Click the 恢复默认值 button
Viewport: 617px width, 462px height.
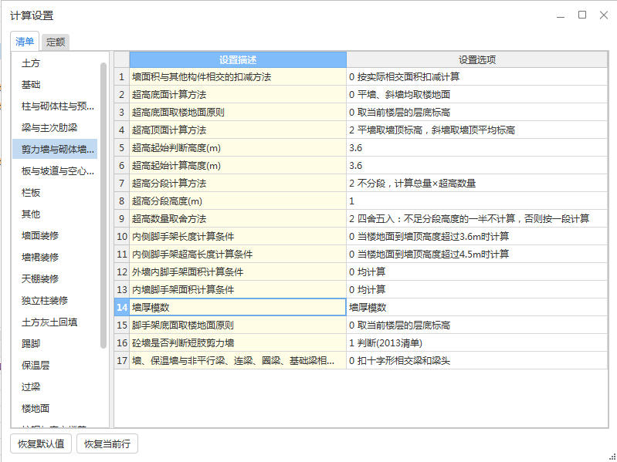click(x=41, y=444)
